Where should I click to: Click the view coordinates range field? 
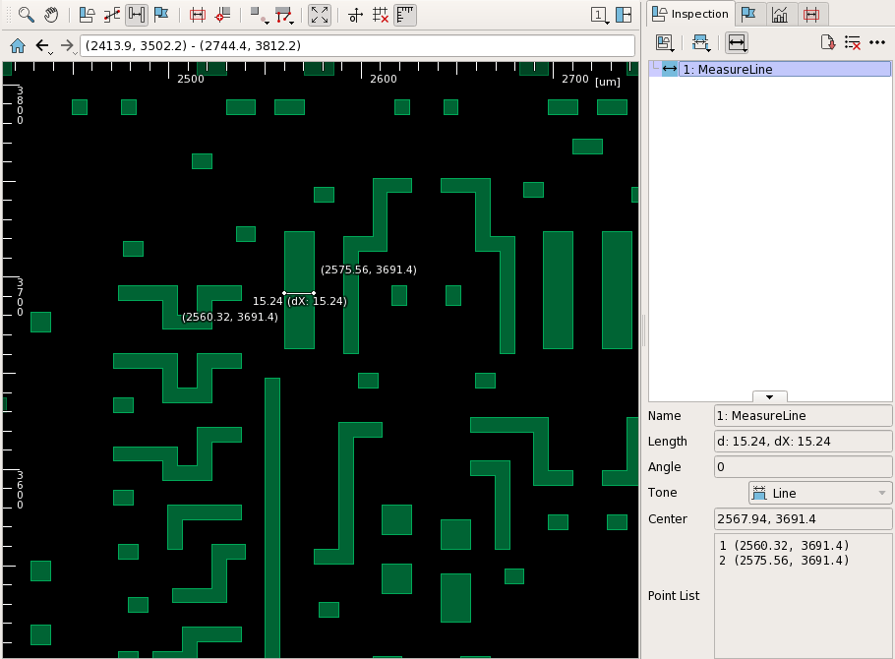(x=357, y=45)
